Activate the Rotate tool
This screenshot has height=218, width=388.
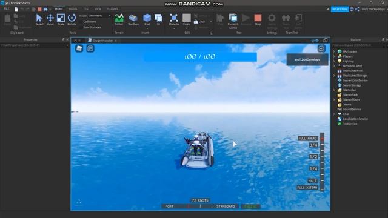coord(72,19)
